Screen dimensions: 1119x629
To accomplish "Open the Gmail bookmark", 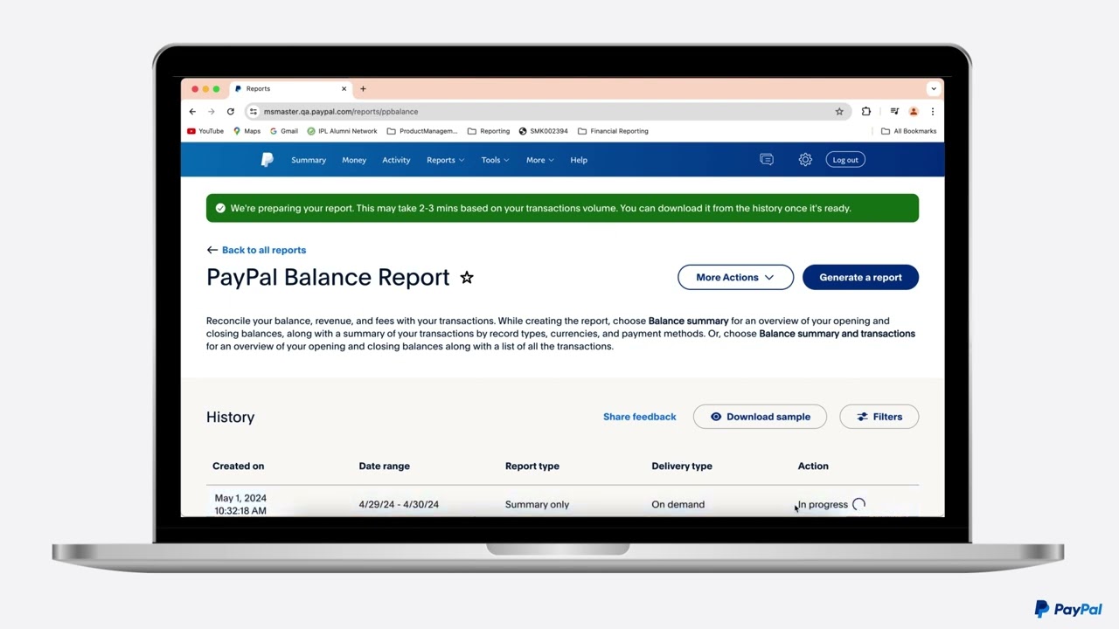I will tap(283, 131).
